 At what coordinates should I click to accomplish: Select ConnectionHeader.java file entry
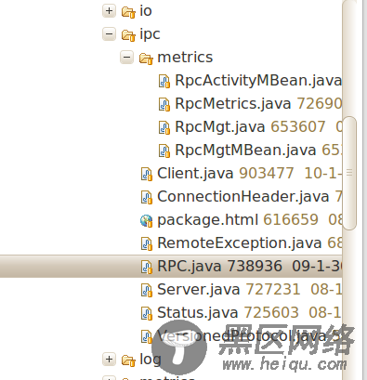(243, 197)
